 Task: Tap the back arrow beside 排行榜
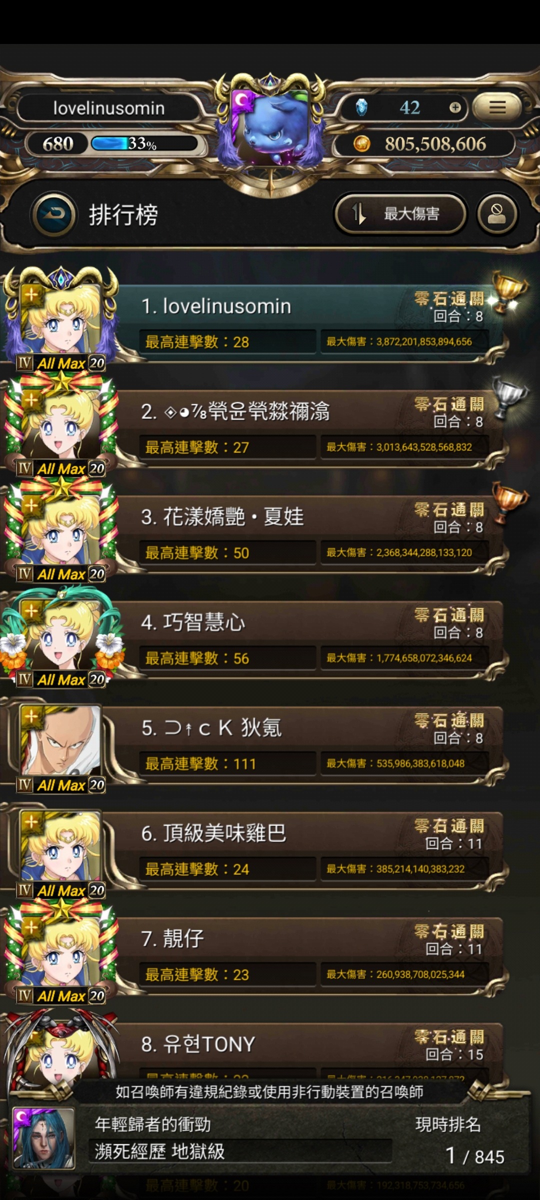(x=54, y=215)
